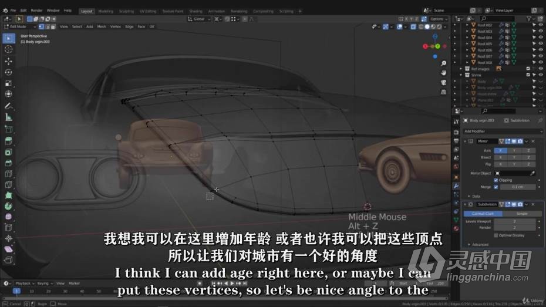Select the Knife tool
Screen dimensions: 546x307
pos(9,184)
